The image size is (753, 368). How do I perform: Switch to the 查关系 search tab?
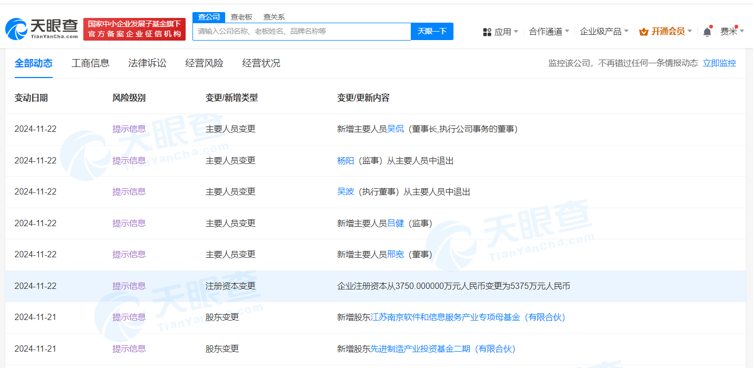[274, 17]
